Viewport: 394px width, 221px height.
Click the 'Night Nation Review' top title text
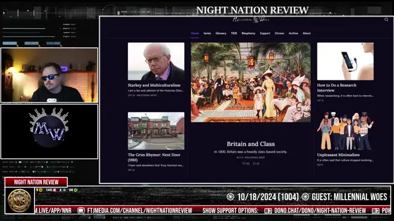(252, 10)
